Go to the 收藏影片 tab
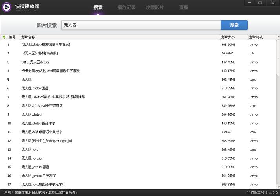This screenshot has height=196, width=280. (155, 7)
